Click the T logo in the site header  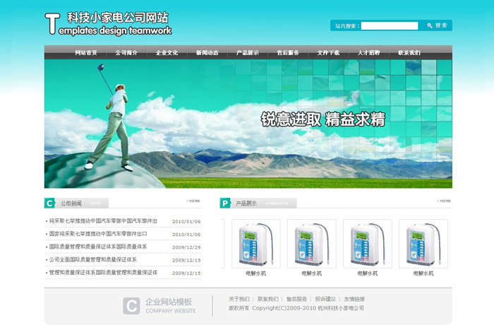tap(52, 23)
